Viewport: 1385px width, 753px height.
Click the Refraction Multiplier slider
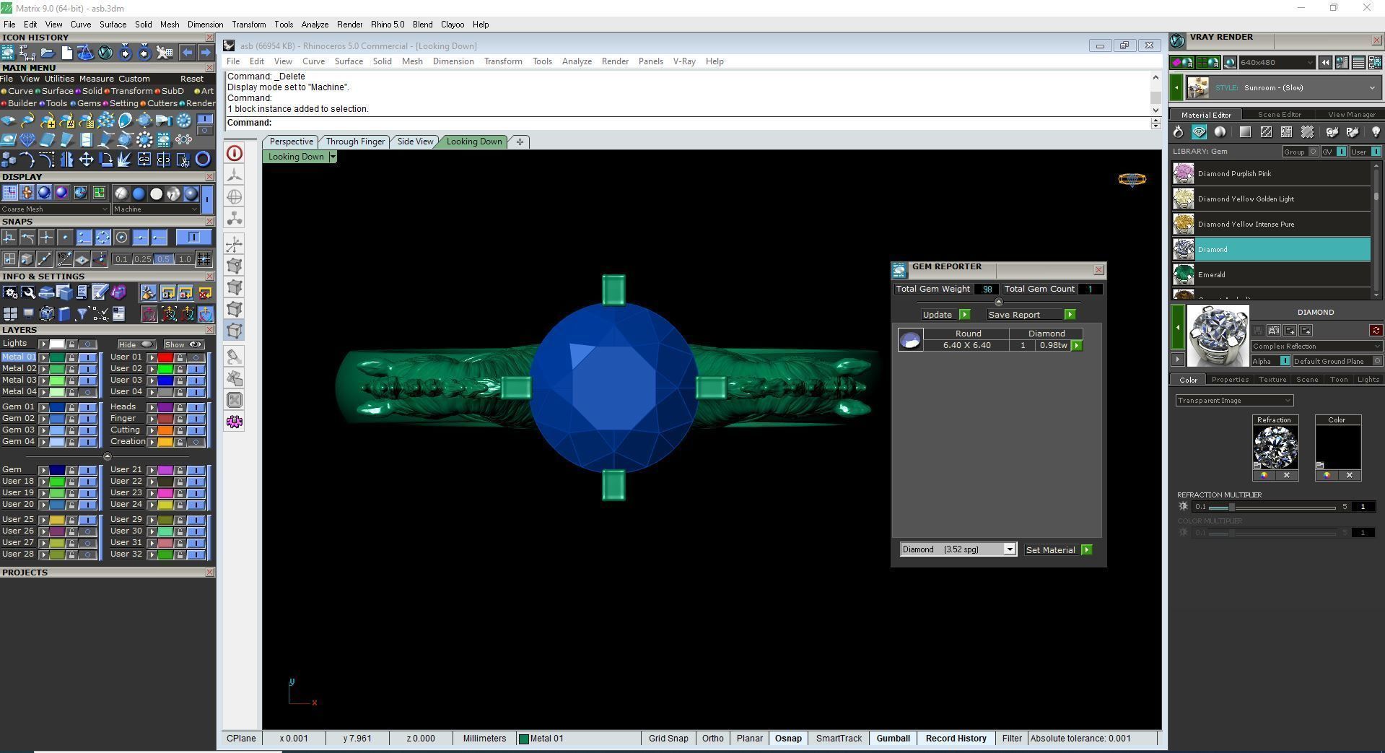[1272, 508]
